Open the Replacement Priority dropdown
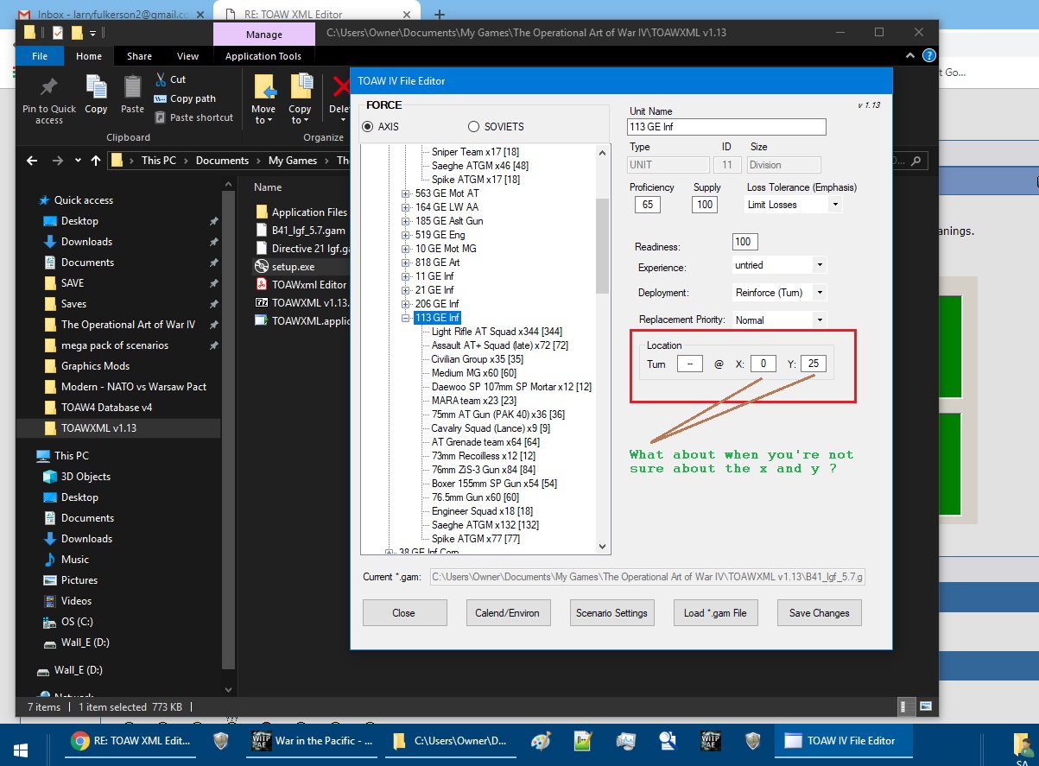The height and width of the screenshot is (766, 1039). pyautogui.click(x=820, y=320)
